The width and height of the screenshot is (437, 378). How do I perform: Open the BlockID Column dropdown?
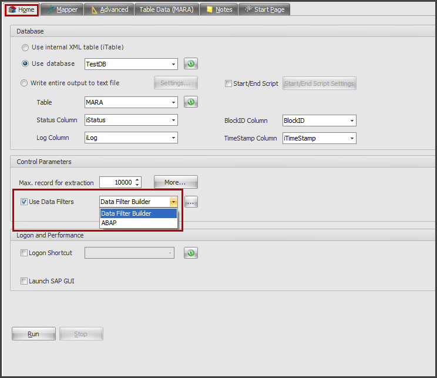point(352,121)
